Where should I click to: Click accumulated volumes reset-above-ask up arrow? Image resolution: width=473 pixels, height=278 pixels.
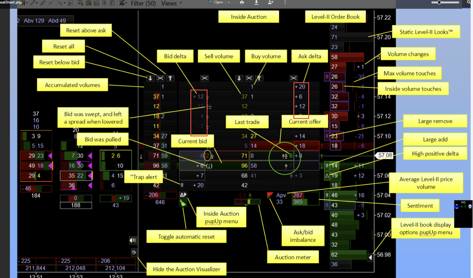click(170, 78)
